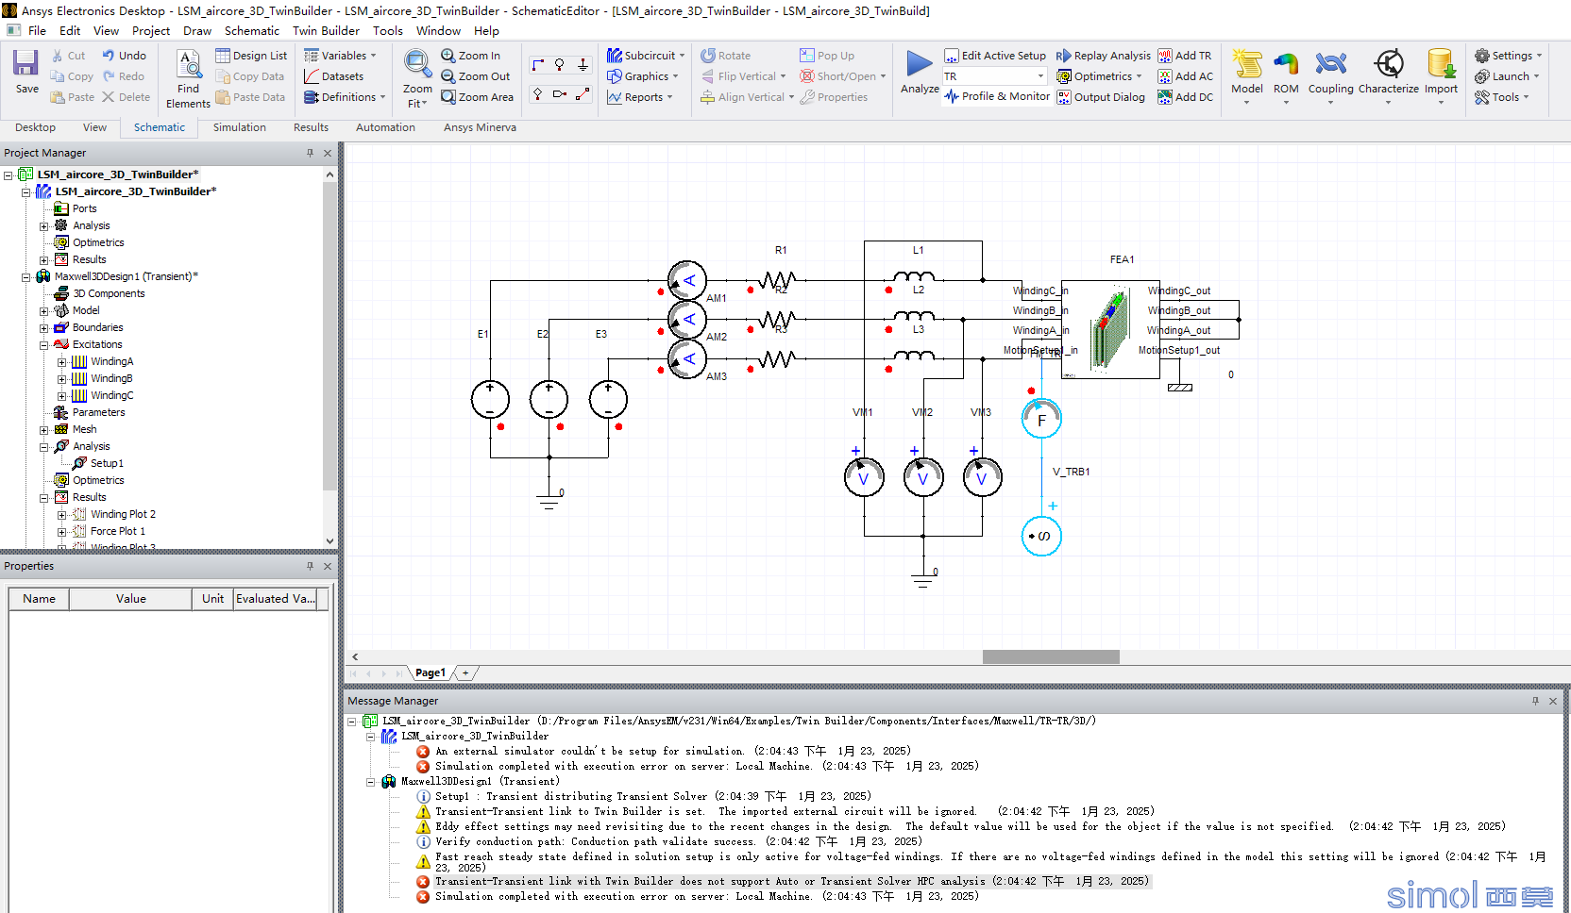
Task: Open Edit Active Setup
Action: pos(995,56)
